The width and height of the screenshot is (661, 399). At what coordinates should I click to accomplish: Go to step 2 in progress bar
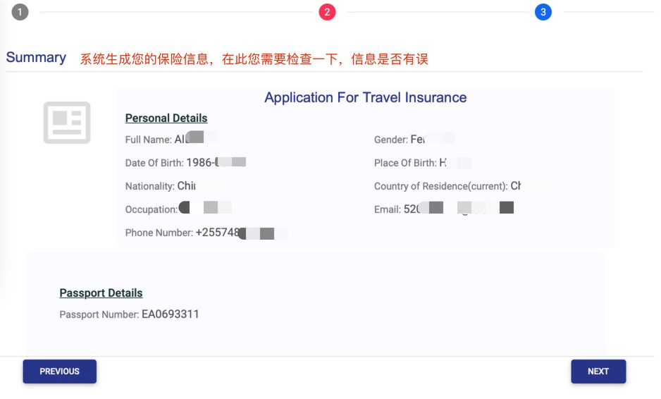click(x=327, y=12)
